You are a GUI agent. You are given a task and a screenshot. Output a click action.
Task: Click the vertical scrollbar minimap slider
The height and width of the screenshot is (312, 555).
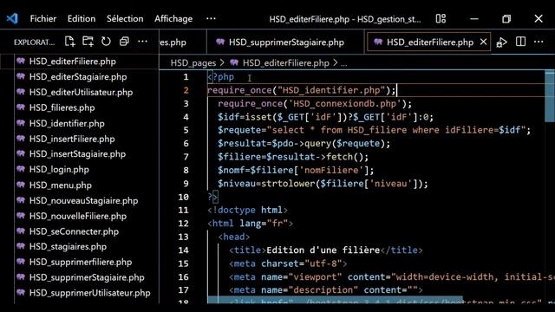coord(550,96)
